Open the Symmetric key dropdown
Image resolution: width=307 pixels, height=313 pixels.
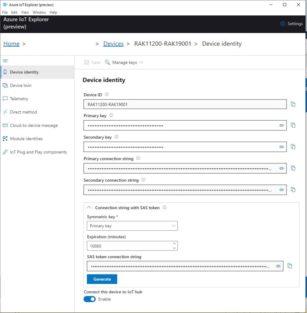point(132,226)
